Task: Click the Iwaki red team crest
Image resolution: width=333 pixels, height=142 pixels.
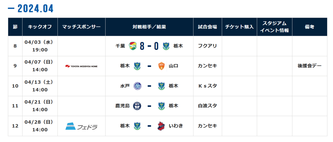Action: pyautogui.click(x=161, y=126)
